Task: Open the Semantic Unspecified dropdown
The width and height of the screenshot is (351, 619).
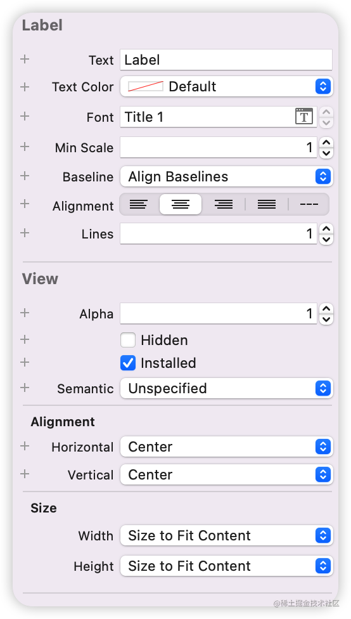Action: click(226, 388)
